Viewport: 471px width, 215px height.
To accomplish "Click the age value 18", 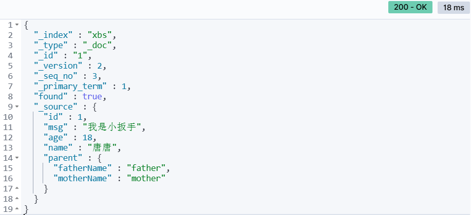I will coord(87,137).
